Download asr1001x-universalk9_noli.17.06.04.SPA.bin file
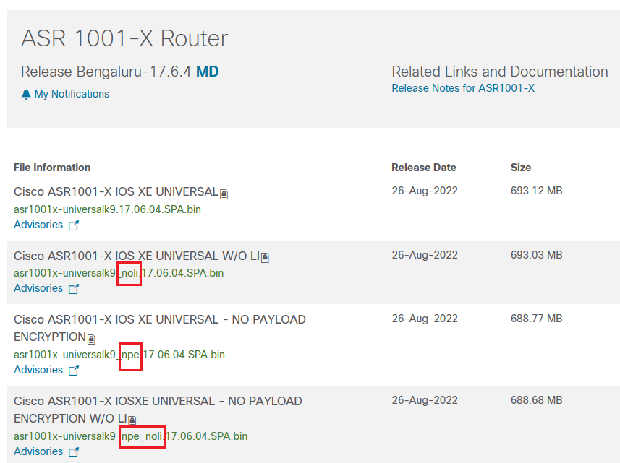 click(x=119, y=273)
